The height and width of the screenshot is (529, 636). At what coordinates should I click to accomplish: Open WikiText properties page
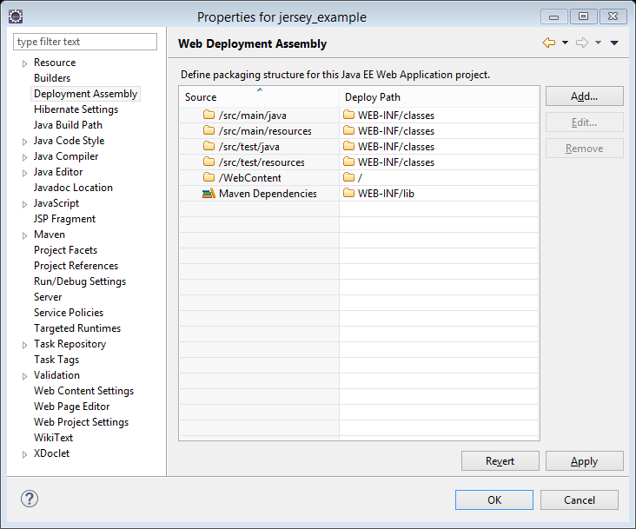point(53,438)
